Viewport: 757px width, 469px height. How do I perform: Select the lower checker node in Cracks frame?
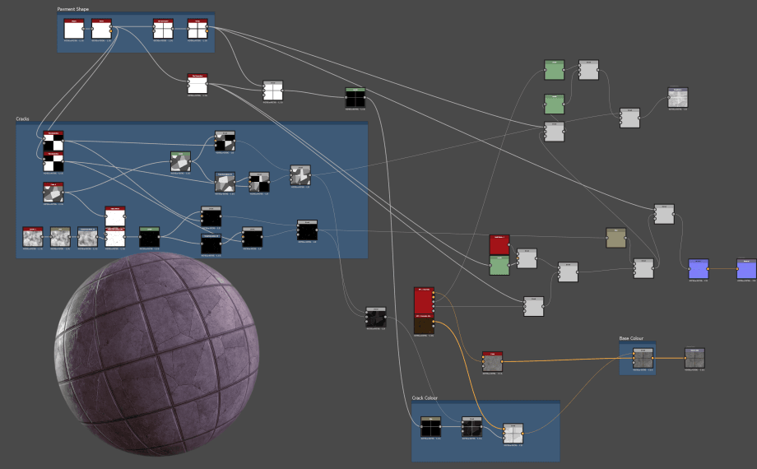[x=53, y=162]
